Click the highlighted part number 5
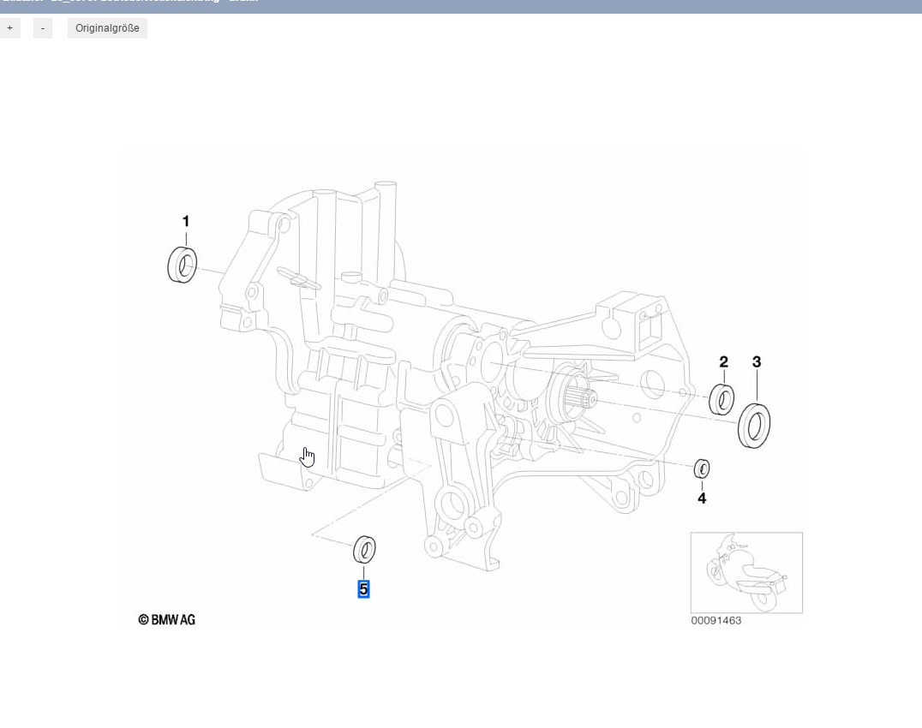Screen dimensions: 922x728 tap(363, 589)
